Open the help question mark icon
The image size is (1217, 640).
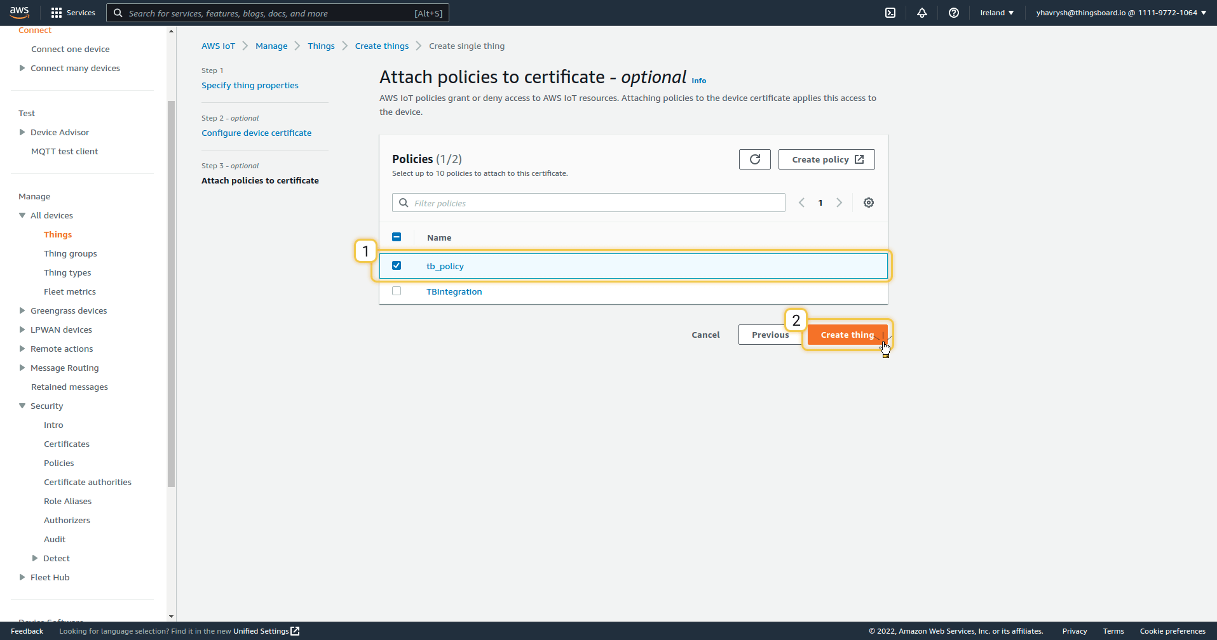point(953,13)
